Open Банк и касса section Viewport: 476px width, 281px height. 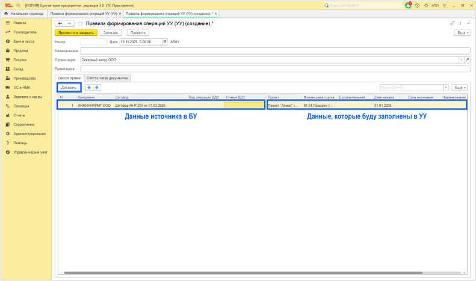click(x=24, y=41)
